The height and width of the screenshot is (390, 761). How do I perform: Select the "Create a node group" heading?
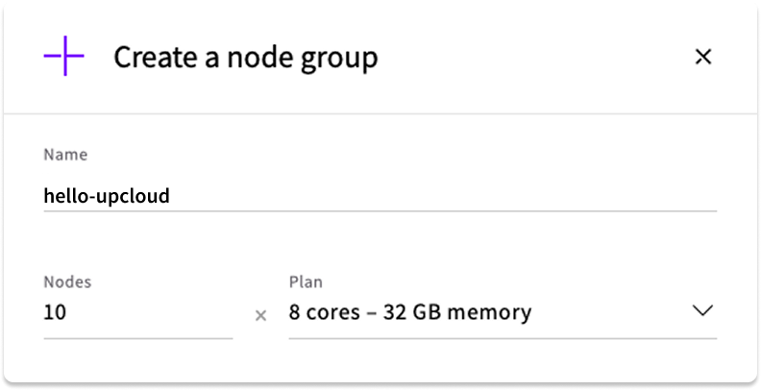(245, 58)
